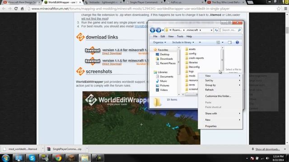
Task: Click the volume speaker tray icon
Action: click(x=267, y=158)
